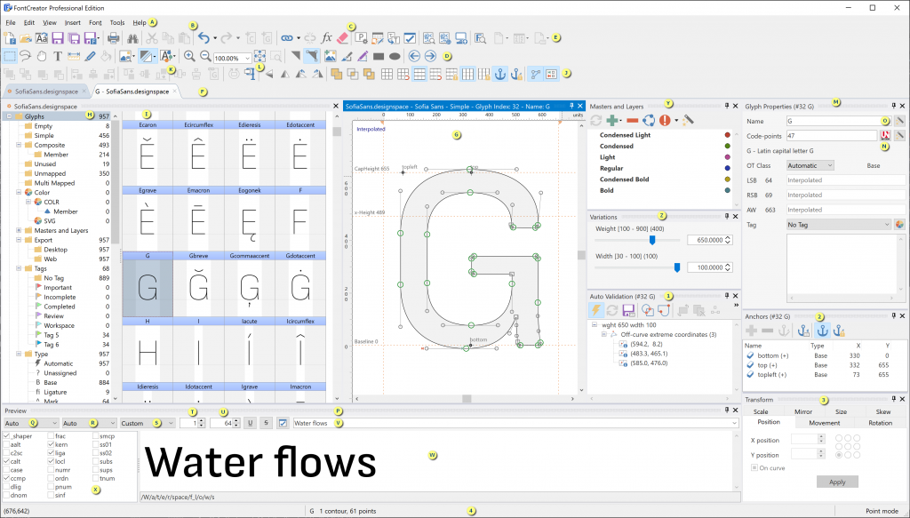The height and width of the screenshot is (518, 910).
Task: Open the Font menu
Action: click(x=95, y=22)
